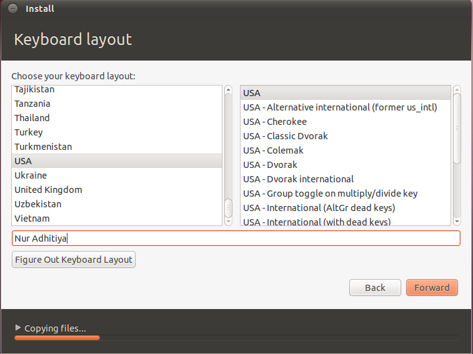Click the keyboard test text field
The width and height of the screenshot is (473, 354).
tap(236, 238)
